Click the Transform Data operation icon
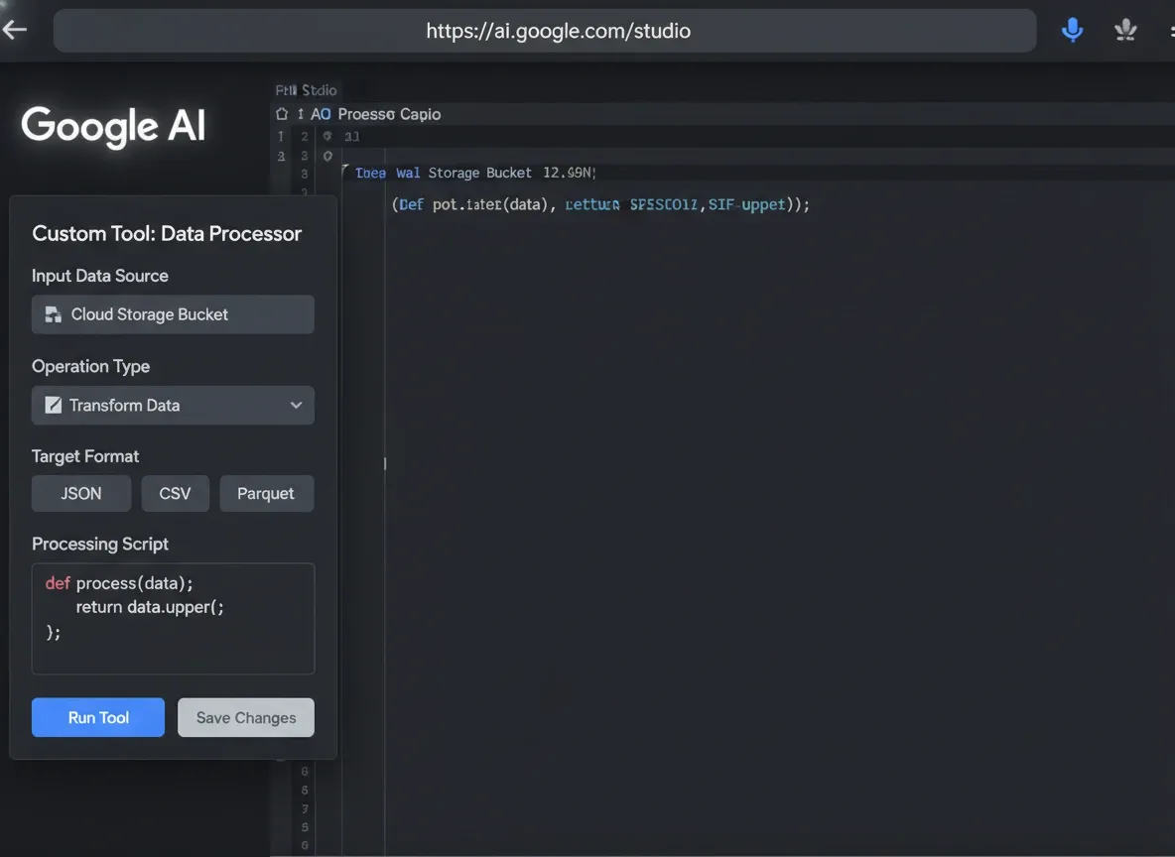1175x857 pixels. tap(53, 405)
